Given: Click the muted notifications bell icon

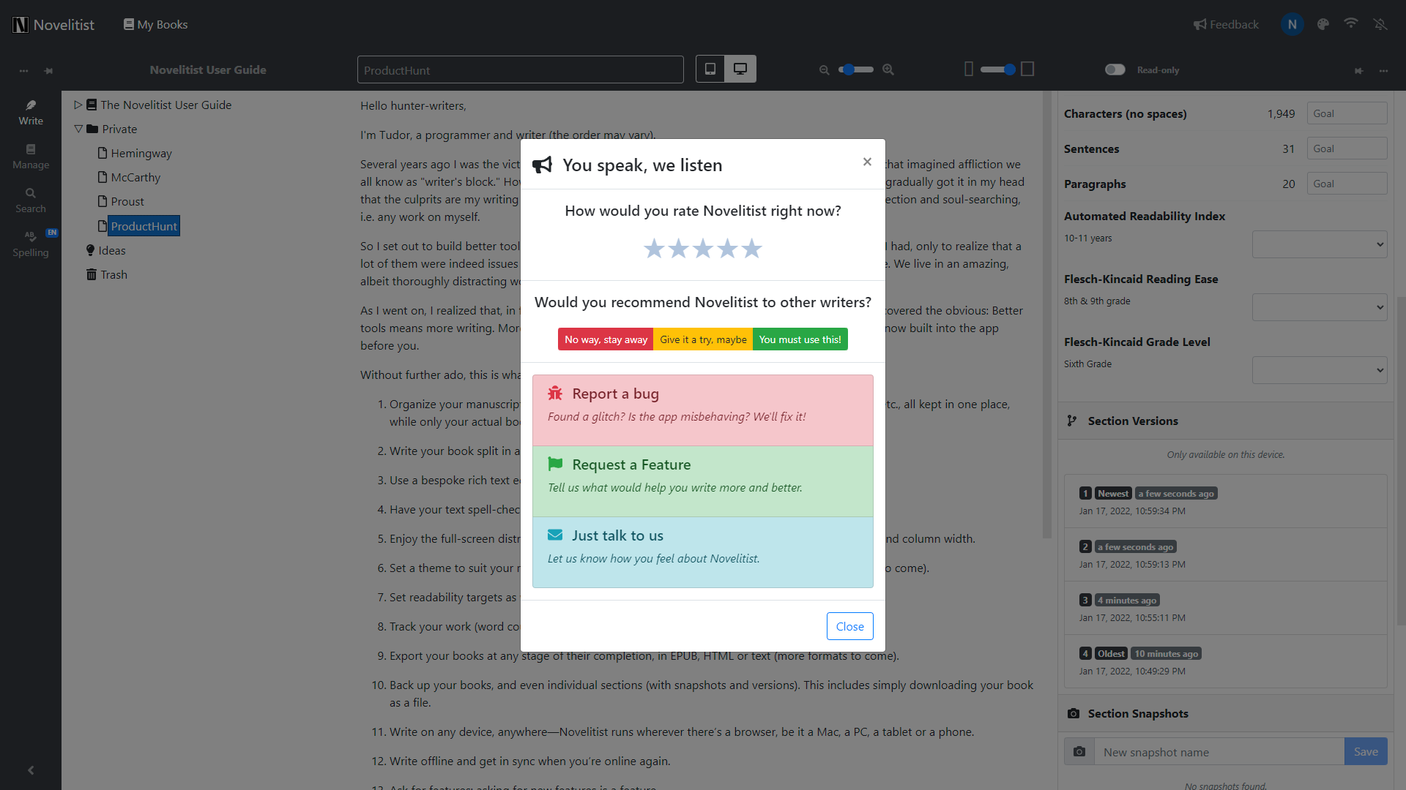Looking at the screenshot, I should (x=1380, y=24).
